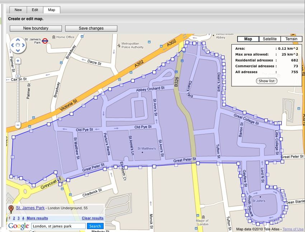Click the red A marker pin

[x=11, y=209]
